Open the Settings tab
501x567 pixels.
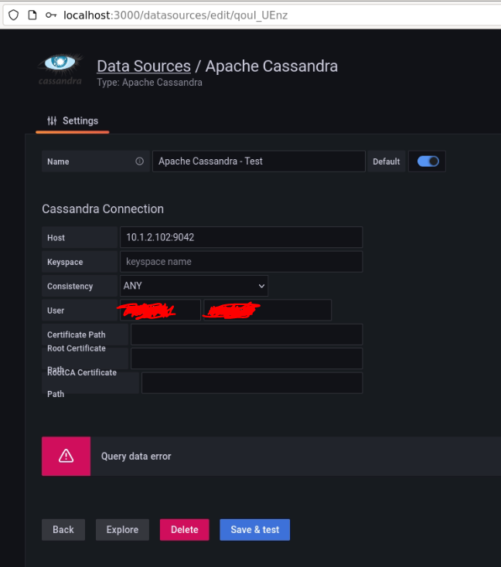73,121
